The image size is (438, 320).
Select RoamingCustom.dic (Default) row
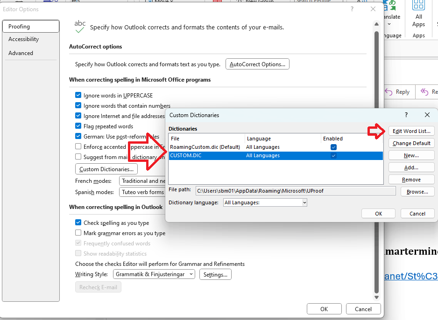click(276, 147)
